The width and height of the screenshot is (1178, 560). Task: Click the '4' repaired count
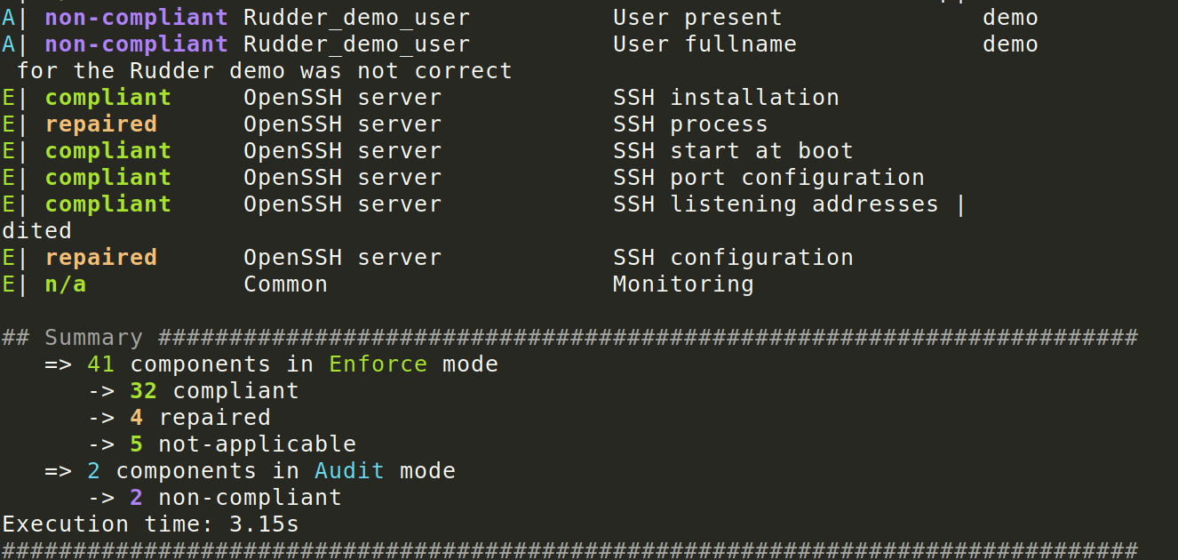tap(137, 418)
